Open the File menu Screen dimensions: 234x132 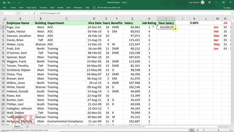tap(4, 7)
